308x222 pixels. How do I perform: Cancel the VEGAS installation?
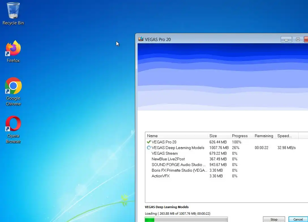[298, 219]
